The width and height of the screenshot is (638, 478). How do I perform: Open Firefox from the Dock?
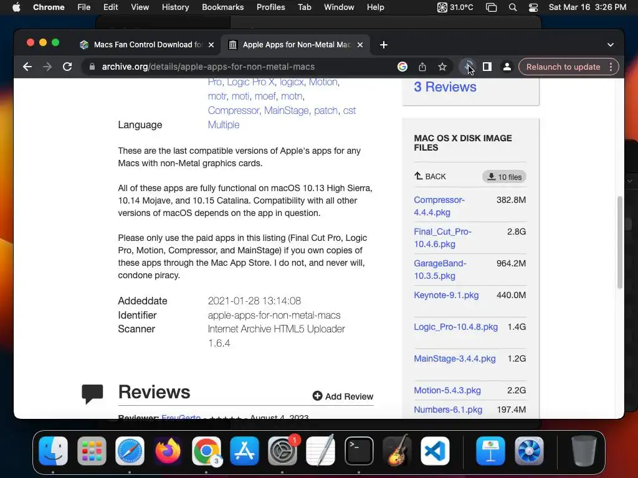tap(168, 451)
